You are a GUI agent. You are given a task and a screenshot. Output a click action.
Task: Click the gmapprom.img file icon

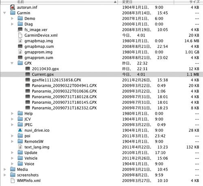[20, 52]
